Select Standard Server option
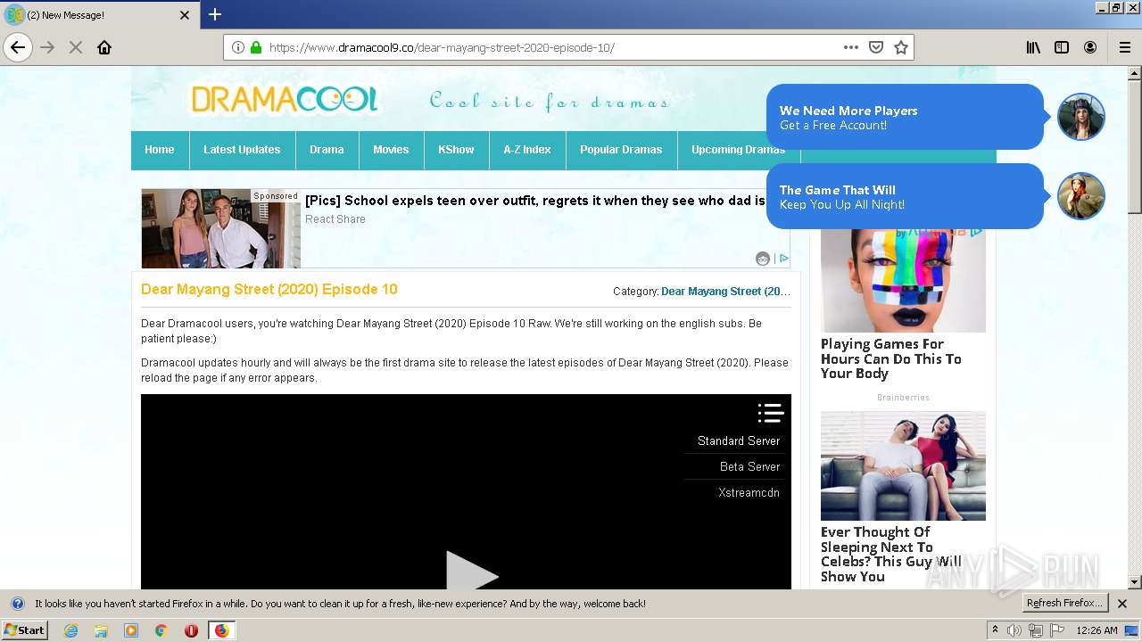Screen dimensions: 1142x642 (x=739, y=441)
